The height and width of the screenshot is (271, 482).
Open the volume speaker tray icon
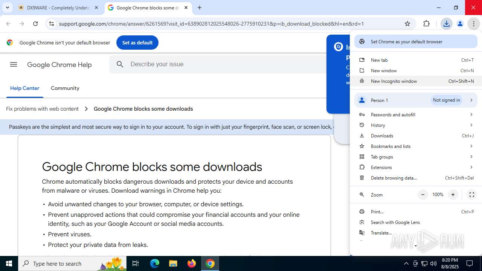pyautogui.click(x=433, y=263)
